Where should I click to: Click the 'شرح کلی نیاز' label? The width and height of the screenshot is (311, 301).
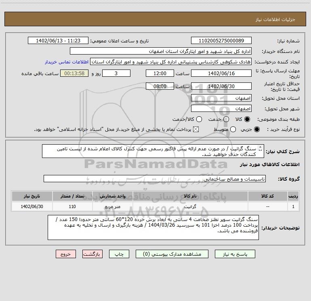(x=283, y=152)
